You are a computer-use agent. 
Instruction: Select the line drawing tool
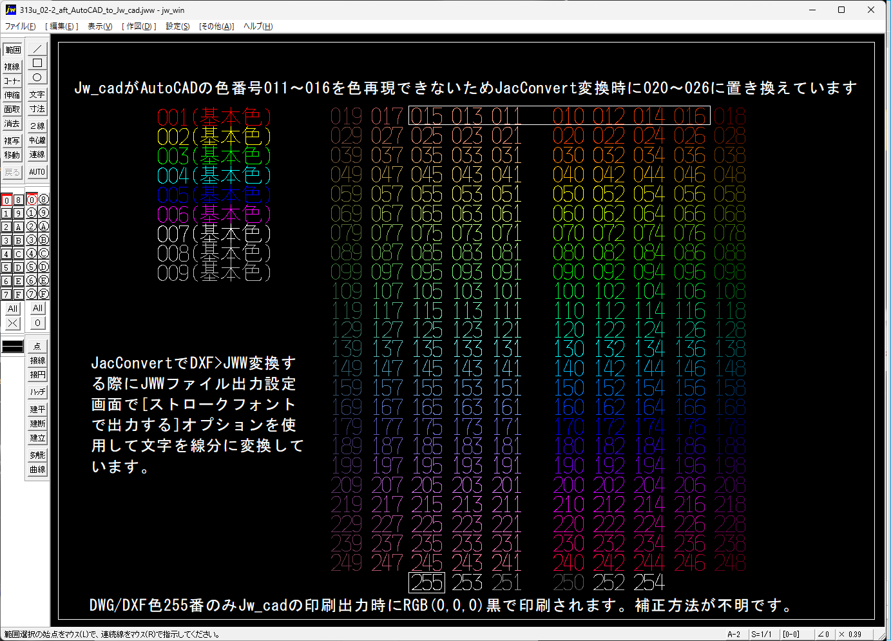(x=37, y=49)
